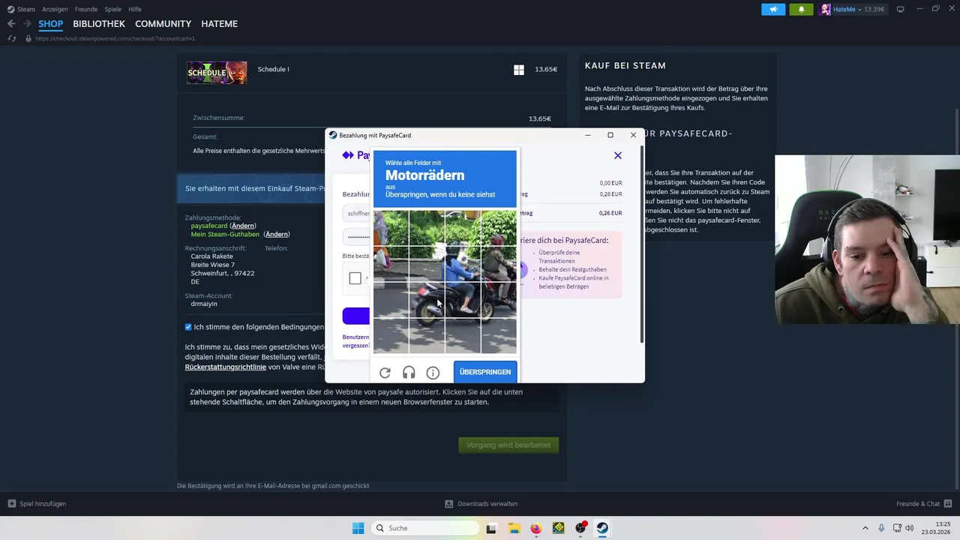Screen dimensions: 960x540
Task: Click Ändern next to Mein Steam-Guthaben
Action: coord(277,234)
